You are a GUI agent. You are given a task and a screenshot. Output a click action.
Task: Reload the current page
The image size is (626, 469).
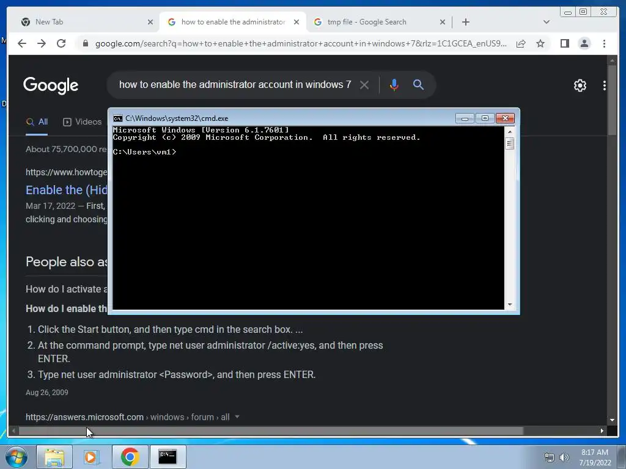61,43
